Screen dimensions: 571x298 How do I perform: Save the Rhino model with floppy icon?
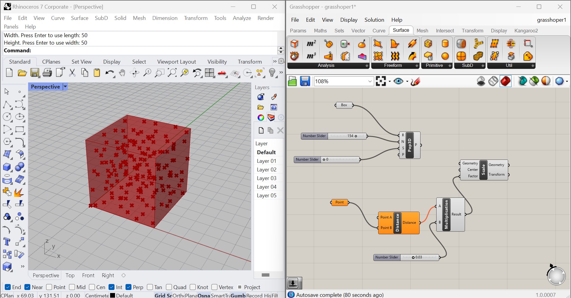tap(35, 73)
